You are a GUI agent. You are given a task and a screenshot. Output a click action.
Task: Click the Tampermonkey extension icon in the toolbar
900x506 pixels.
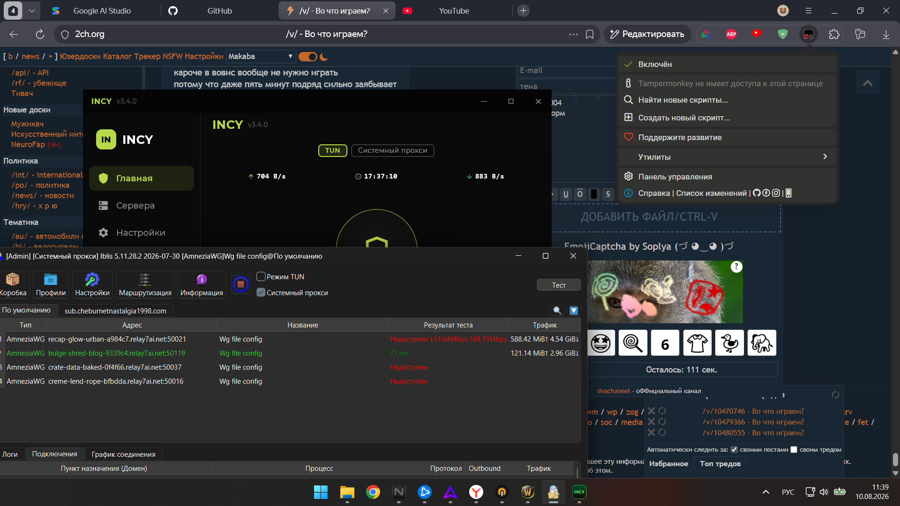(809, 34)
